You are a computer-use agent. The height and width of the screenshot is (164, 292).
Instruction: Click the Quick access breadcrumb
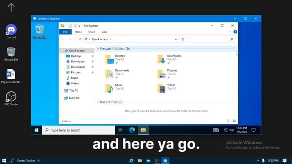[100, 39]
